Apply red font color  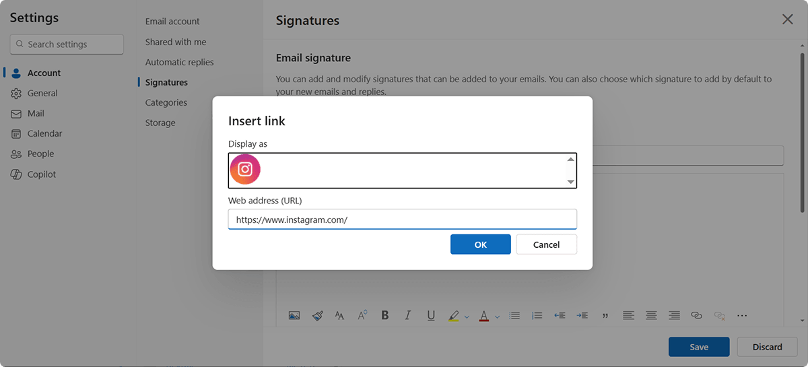click(x=483, y=315)
